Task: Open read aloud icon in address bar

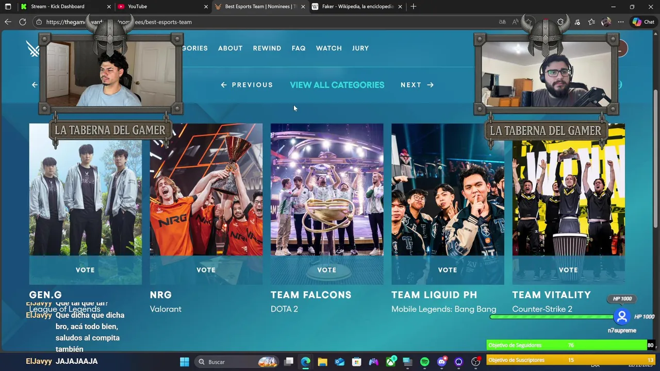Action: [515, 22]
